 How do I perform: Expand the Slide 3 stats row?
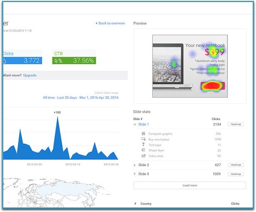[x=135, y=174]
